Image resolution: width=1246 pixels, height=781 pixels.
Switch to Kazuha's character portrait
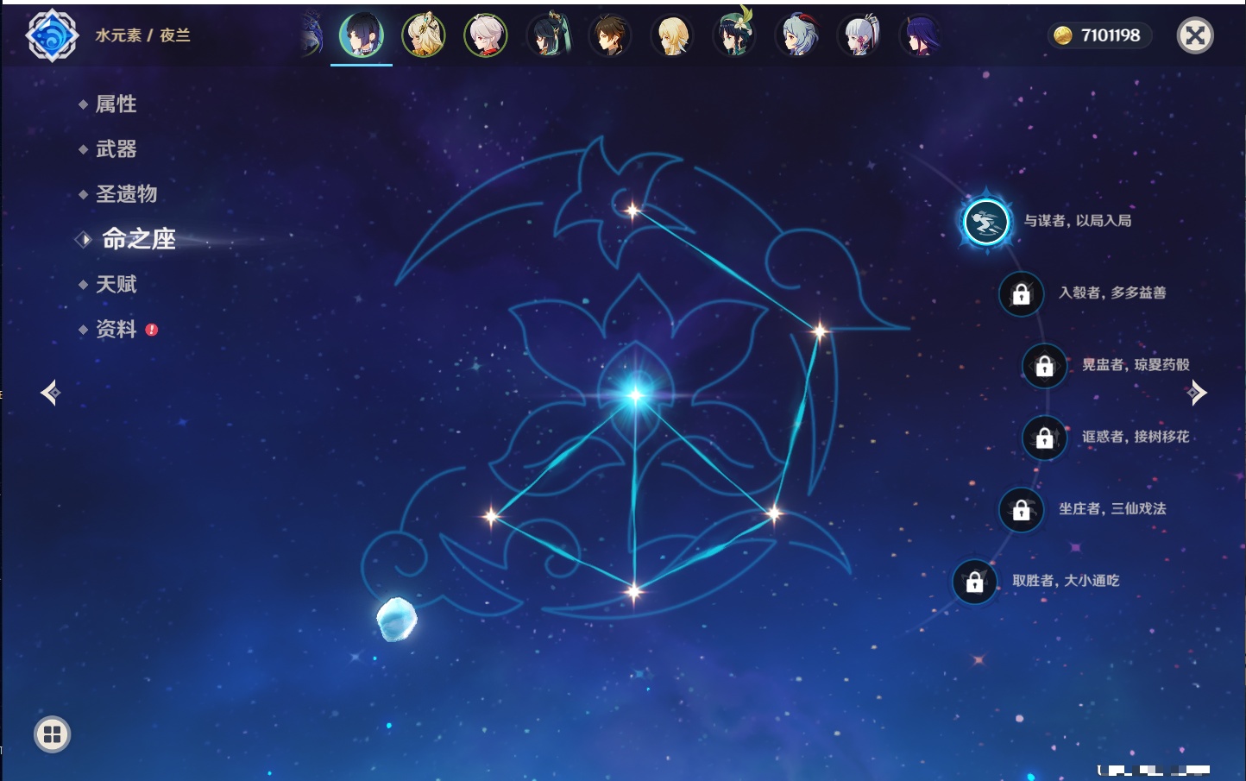click(x=486, y=35)
